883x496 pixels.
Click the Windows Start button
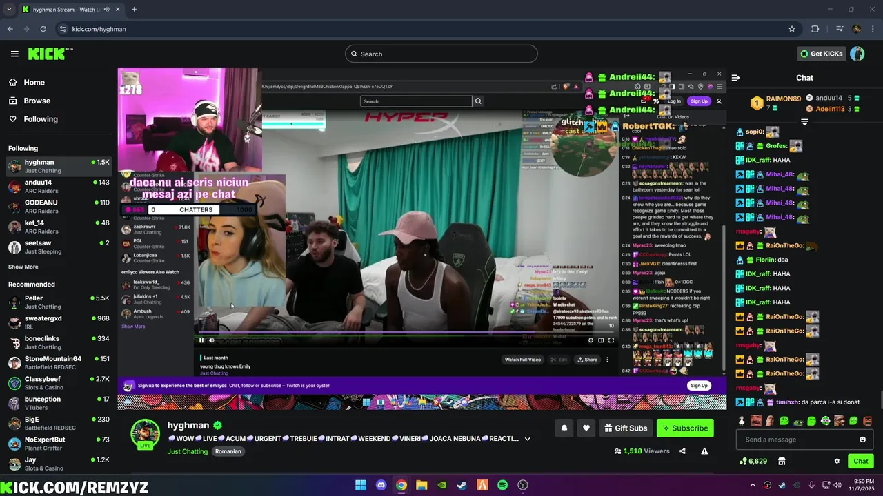point(361,485)
